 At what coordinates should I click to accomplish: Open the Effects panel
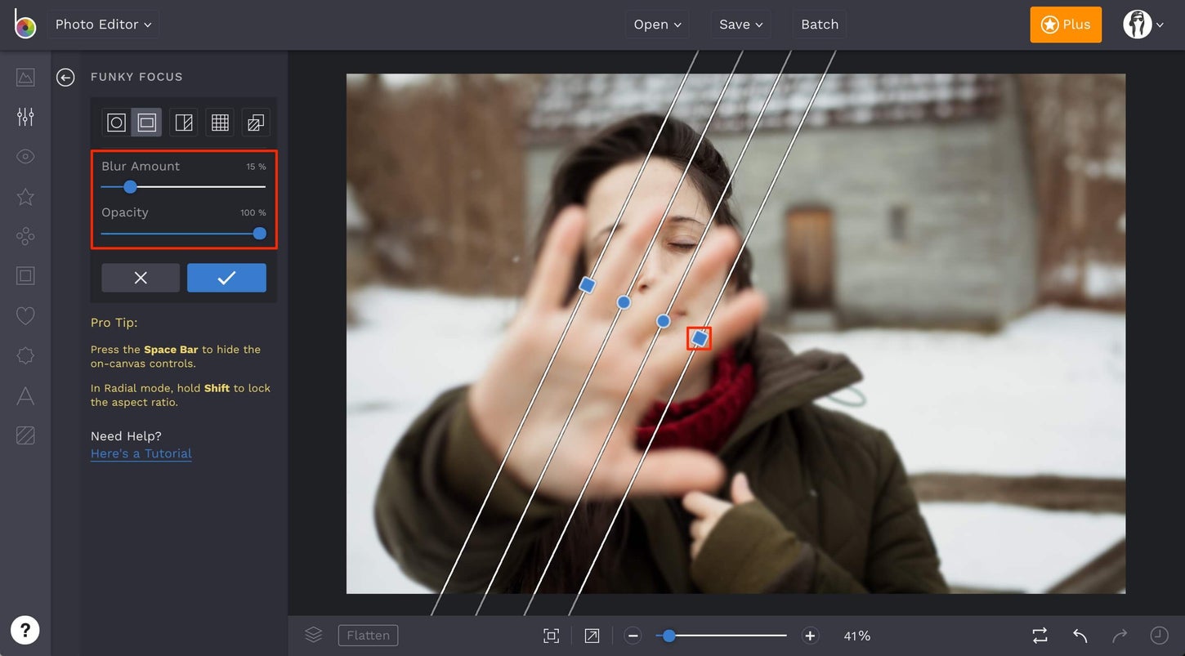pyautogui.click(x=25, y=197)
